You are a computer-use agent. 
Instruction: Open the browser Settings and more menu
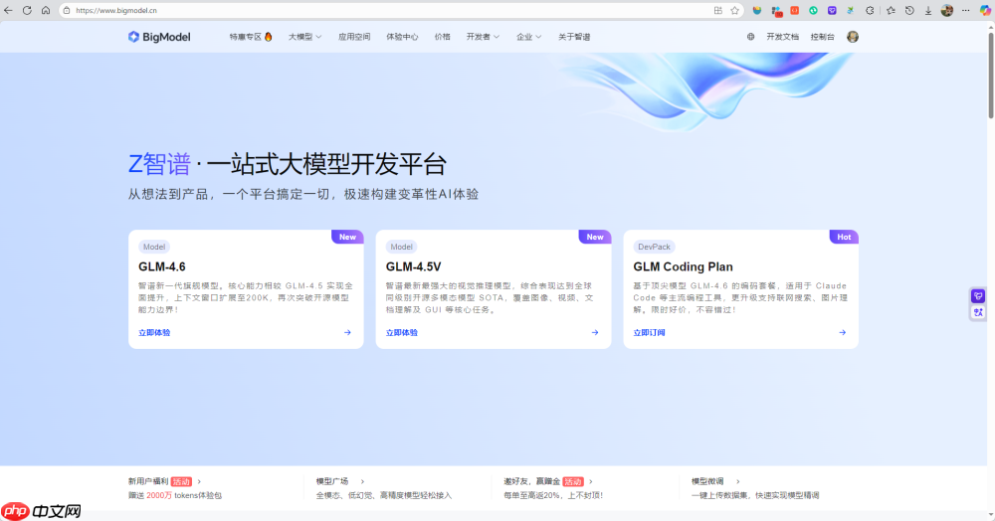966,10
